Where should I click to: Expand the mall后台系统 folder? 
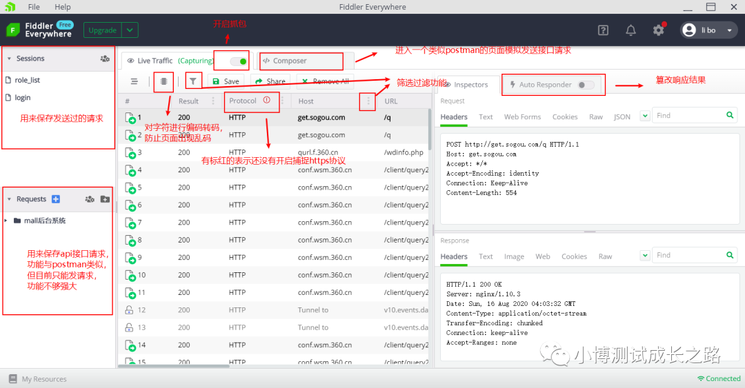(6, 221)
